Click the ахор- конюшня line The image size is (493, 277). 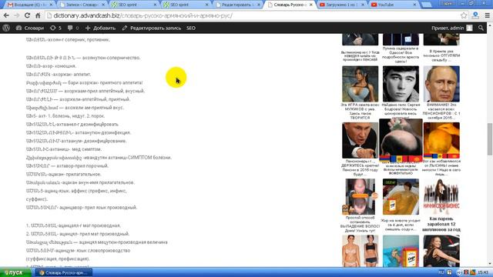click(51, 66)
